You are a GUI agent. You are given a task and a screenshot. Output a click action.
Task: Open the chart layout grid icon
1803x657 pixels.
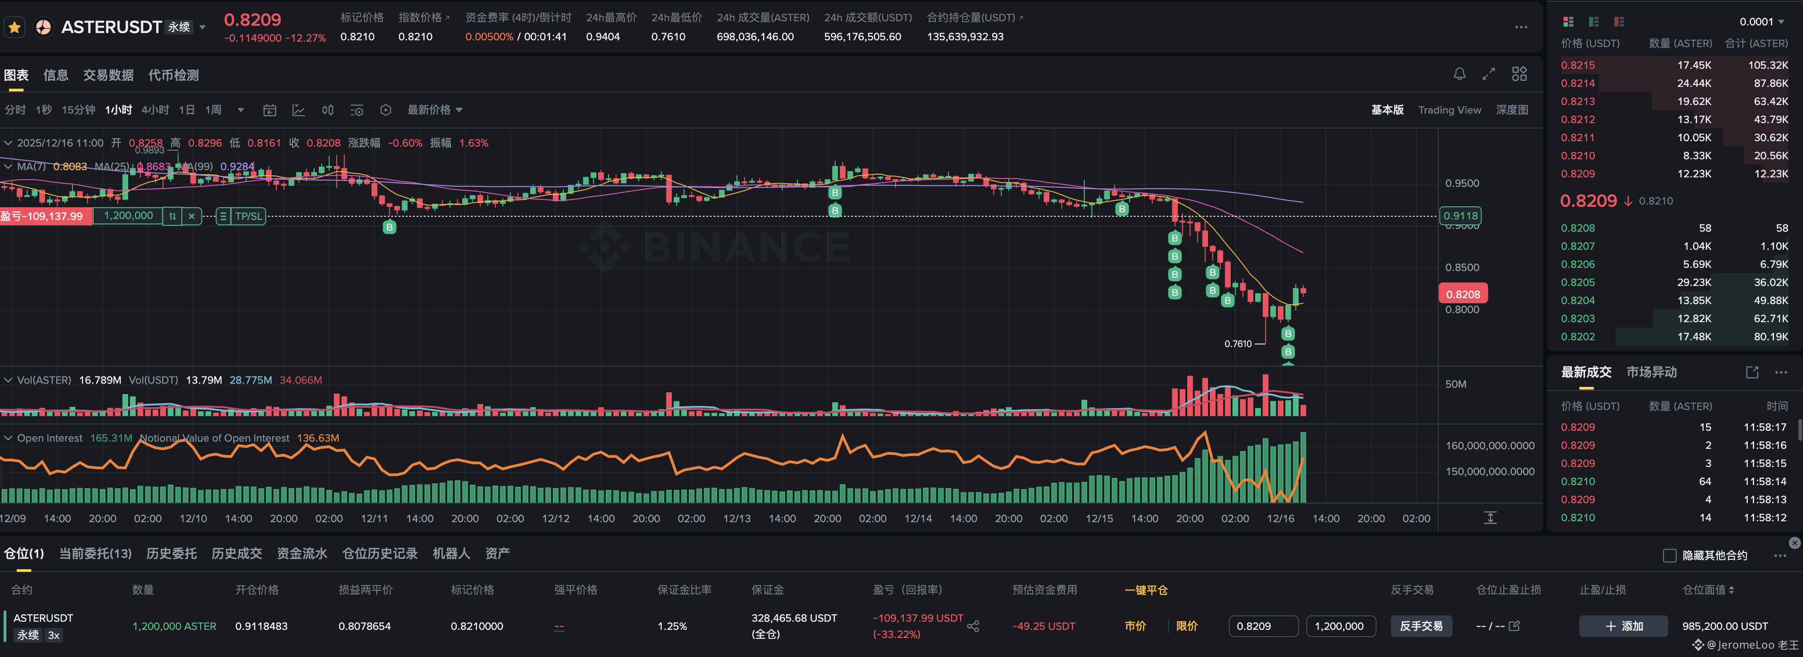pyautogui.click(x=1519, y=74)
